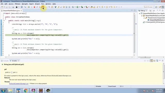
Task: Click the Smart Insert status entry
Action: pos(112,86)
